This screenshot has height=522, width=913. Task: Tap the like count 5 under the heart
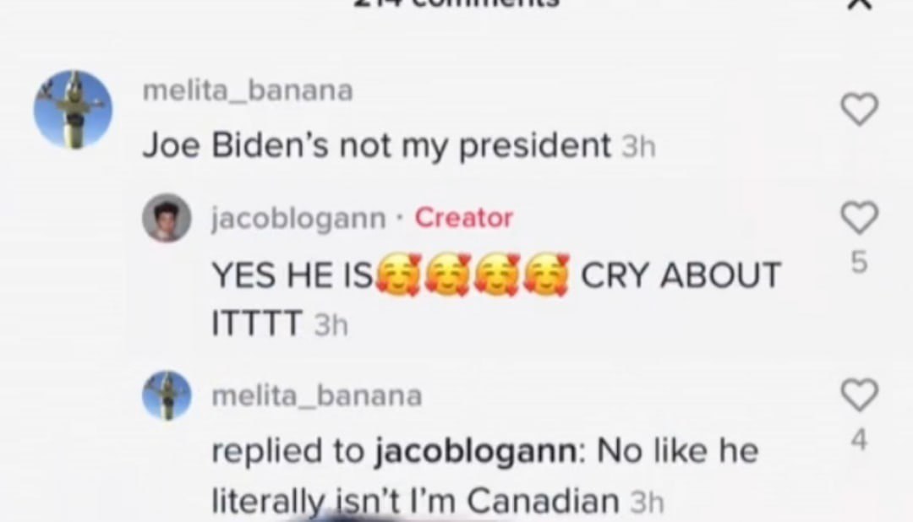(x=860, y=262)
